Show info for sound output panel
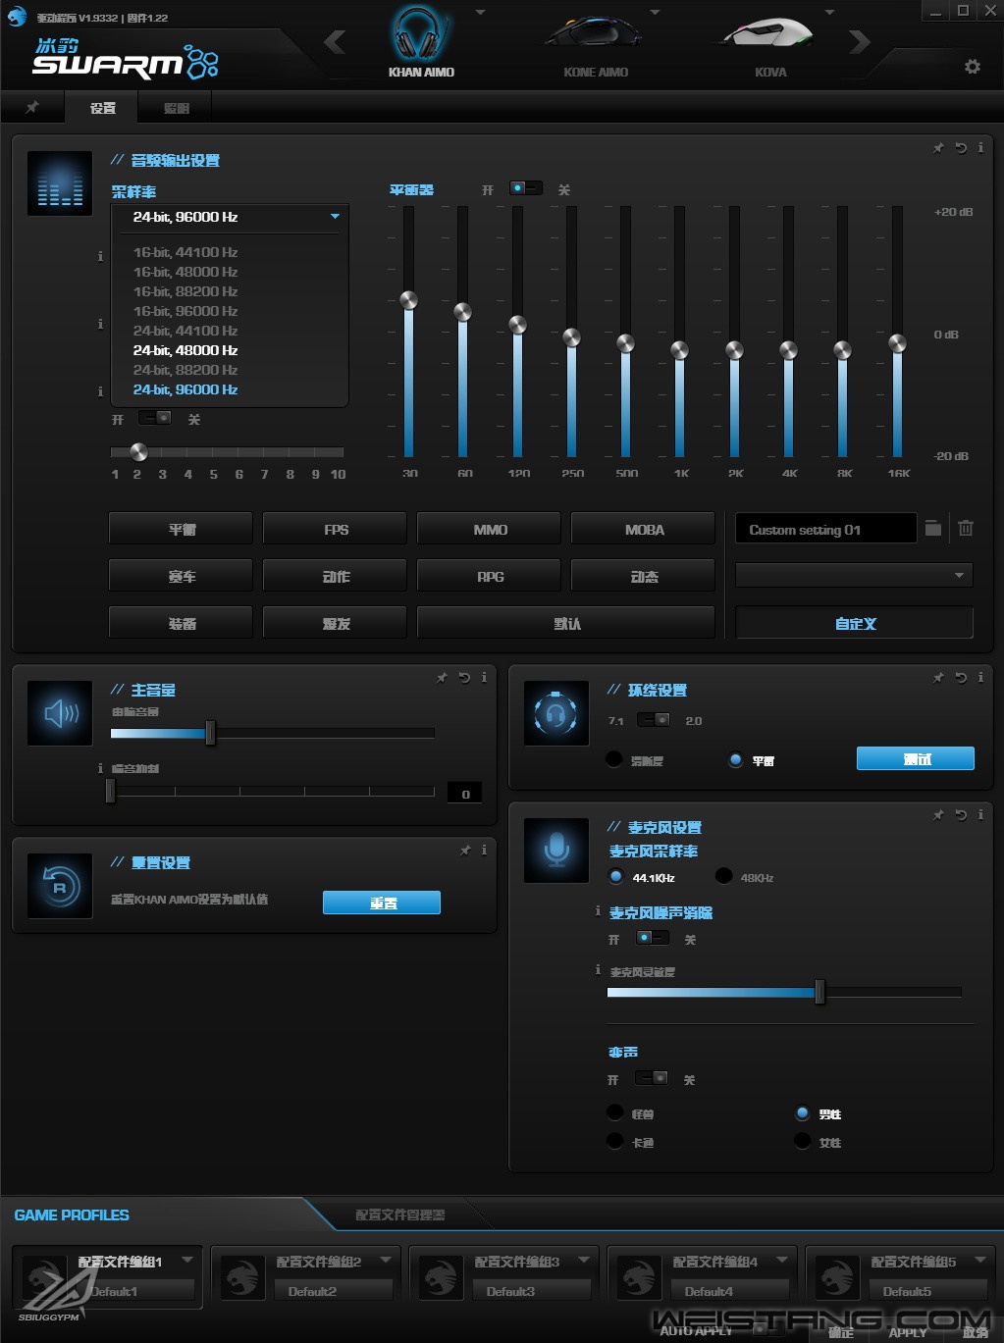The height and width of the screenshot is (1343, 1004). pos(980,148)
